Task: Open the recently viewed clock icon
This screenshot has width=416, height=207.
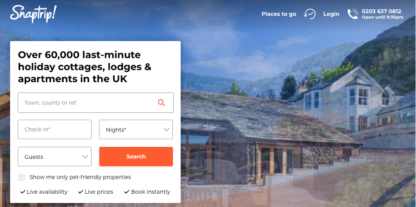Action: click(309, 14)
